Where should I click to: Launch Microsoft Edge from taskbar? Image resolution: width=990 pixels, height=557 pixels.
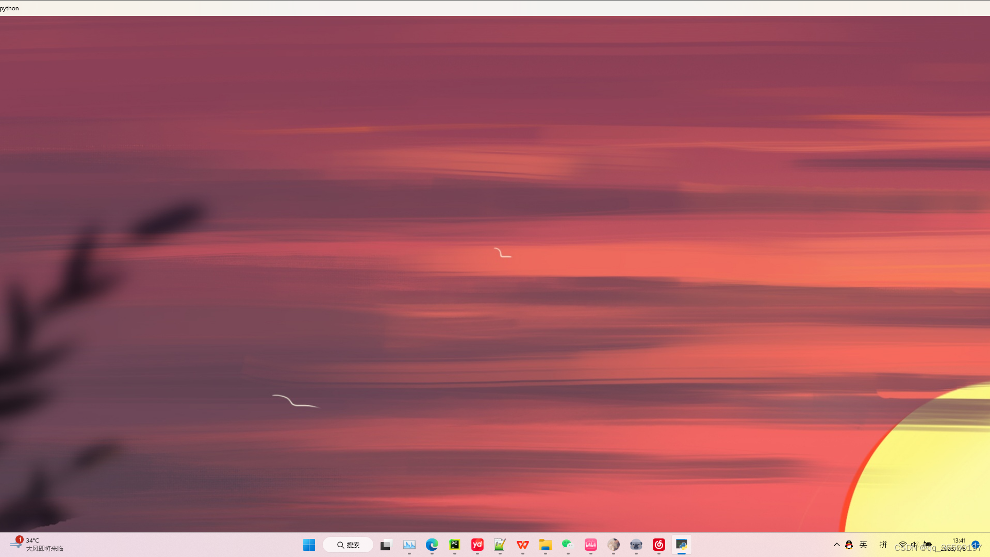(432, 545)
